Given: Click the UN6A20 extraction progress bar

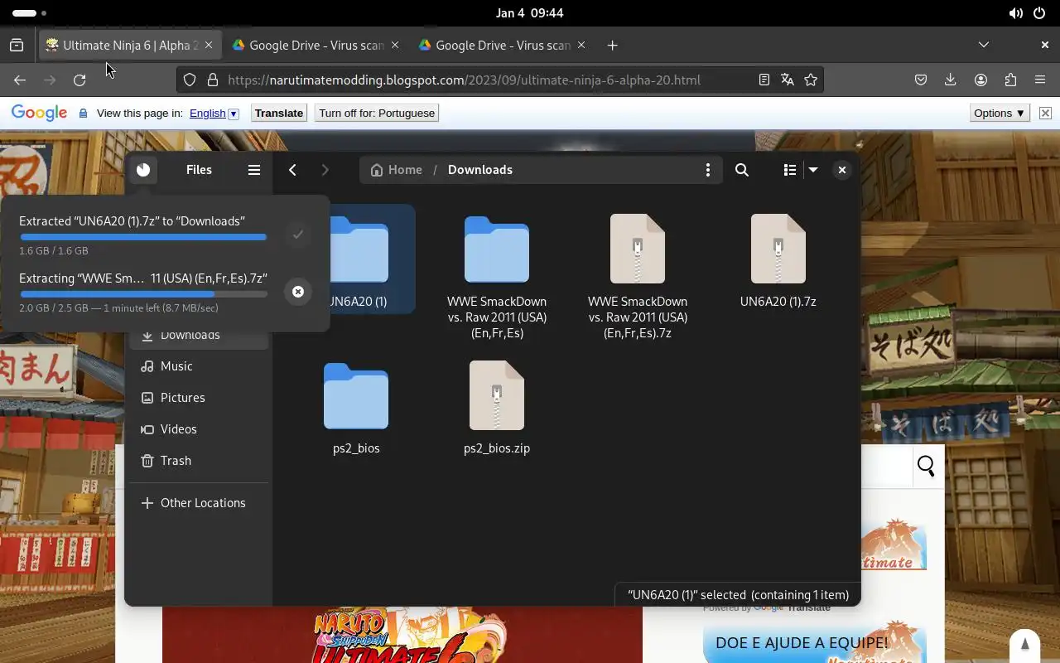Looking at the screenshot, I should point(143,237).
